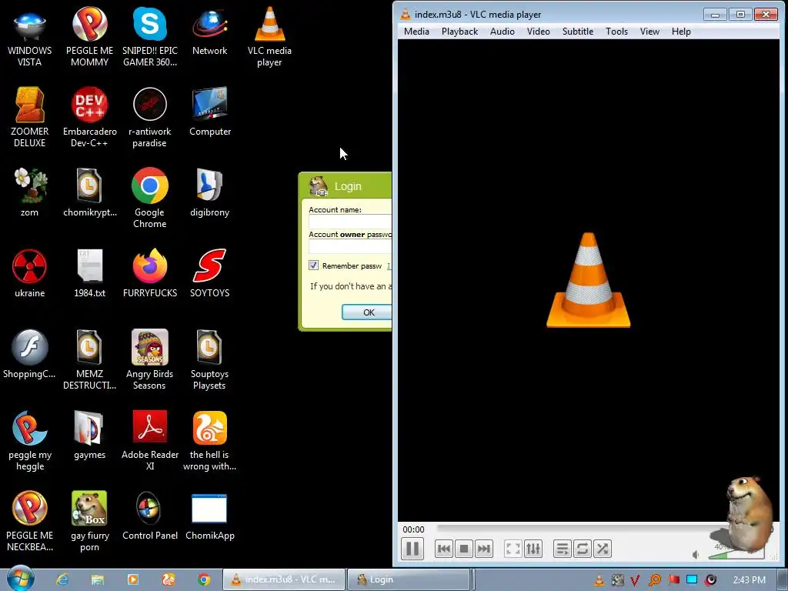
Task: Select the ukraine radiation desktop icon
Action: (x=30, y=273)
